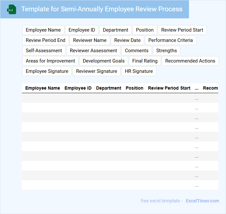This screenshot has width=226, height=214.
Task: Click the 'free excel template -' footer text
Action: tap(162, 201)
